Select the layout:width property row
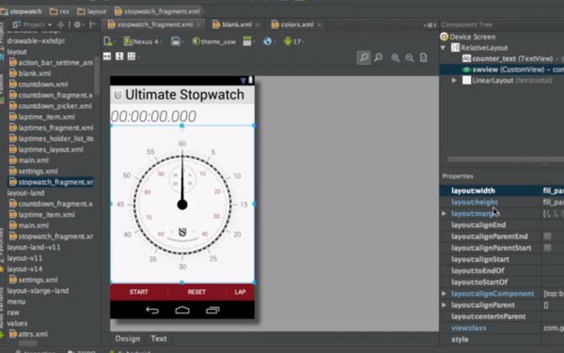Image resolution: width=564 pixels, height=353 pixels. pyautogui.click(x=502, y=191)
